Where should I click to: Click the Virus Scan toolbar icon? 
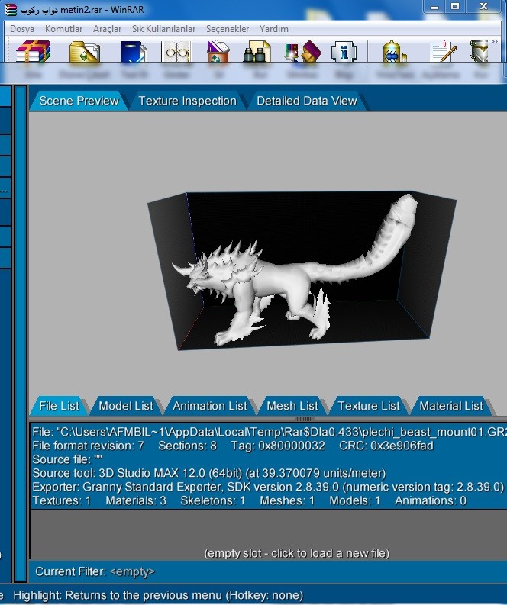click(x=395, y=52)
